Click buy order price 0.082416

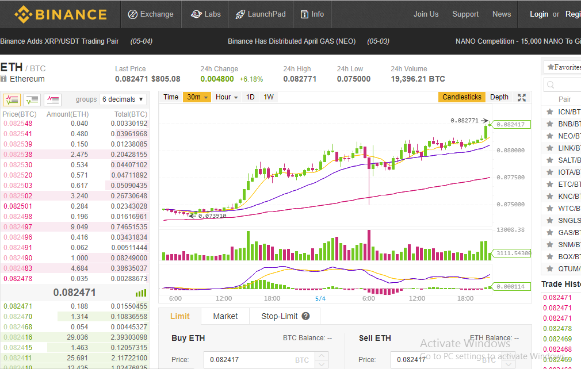(18, 337)
